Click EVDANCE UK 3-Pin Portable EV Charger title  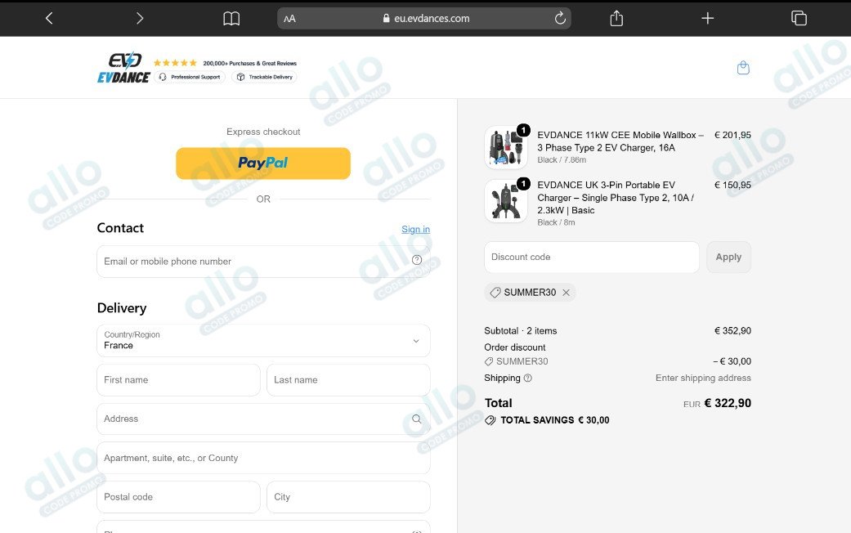click(616, 198)
